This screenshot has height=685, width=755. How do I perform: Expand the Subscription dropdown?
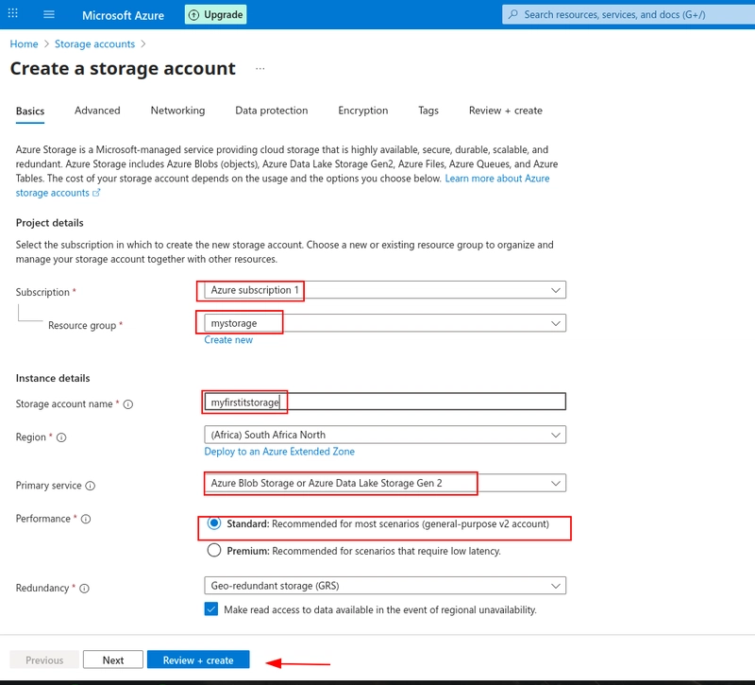point(385,290)
